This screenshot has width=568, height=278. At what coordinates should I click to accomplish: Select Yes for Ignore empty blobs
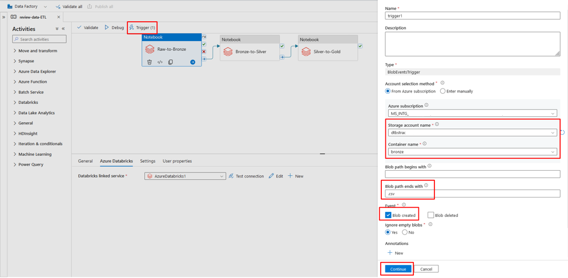pyautogui.click(x=388, y=232)
